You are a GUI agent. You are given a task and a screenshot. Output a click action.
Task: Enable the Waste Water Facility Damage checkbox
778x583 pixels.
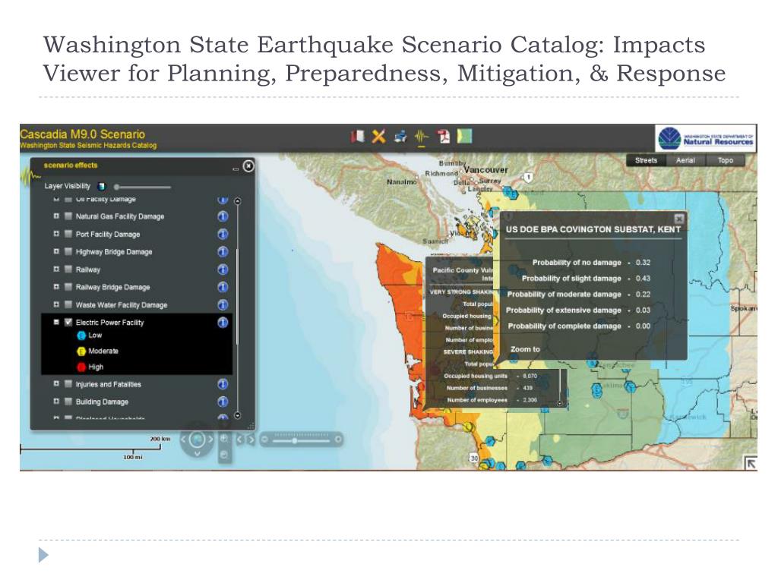click(x=68, y=304)
